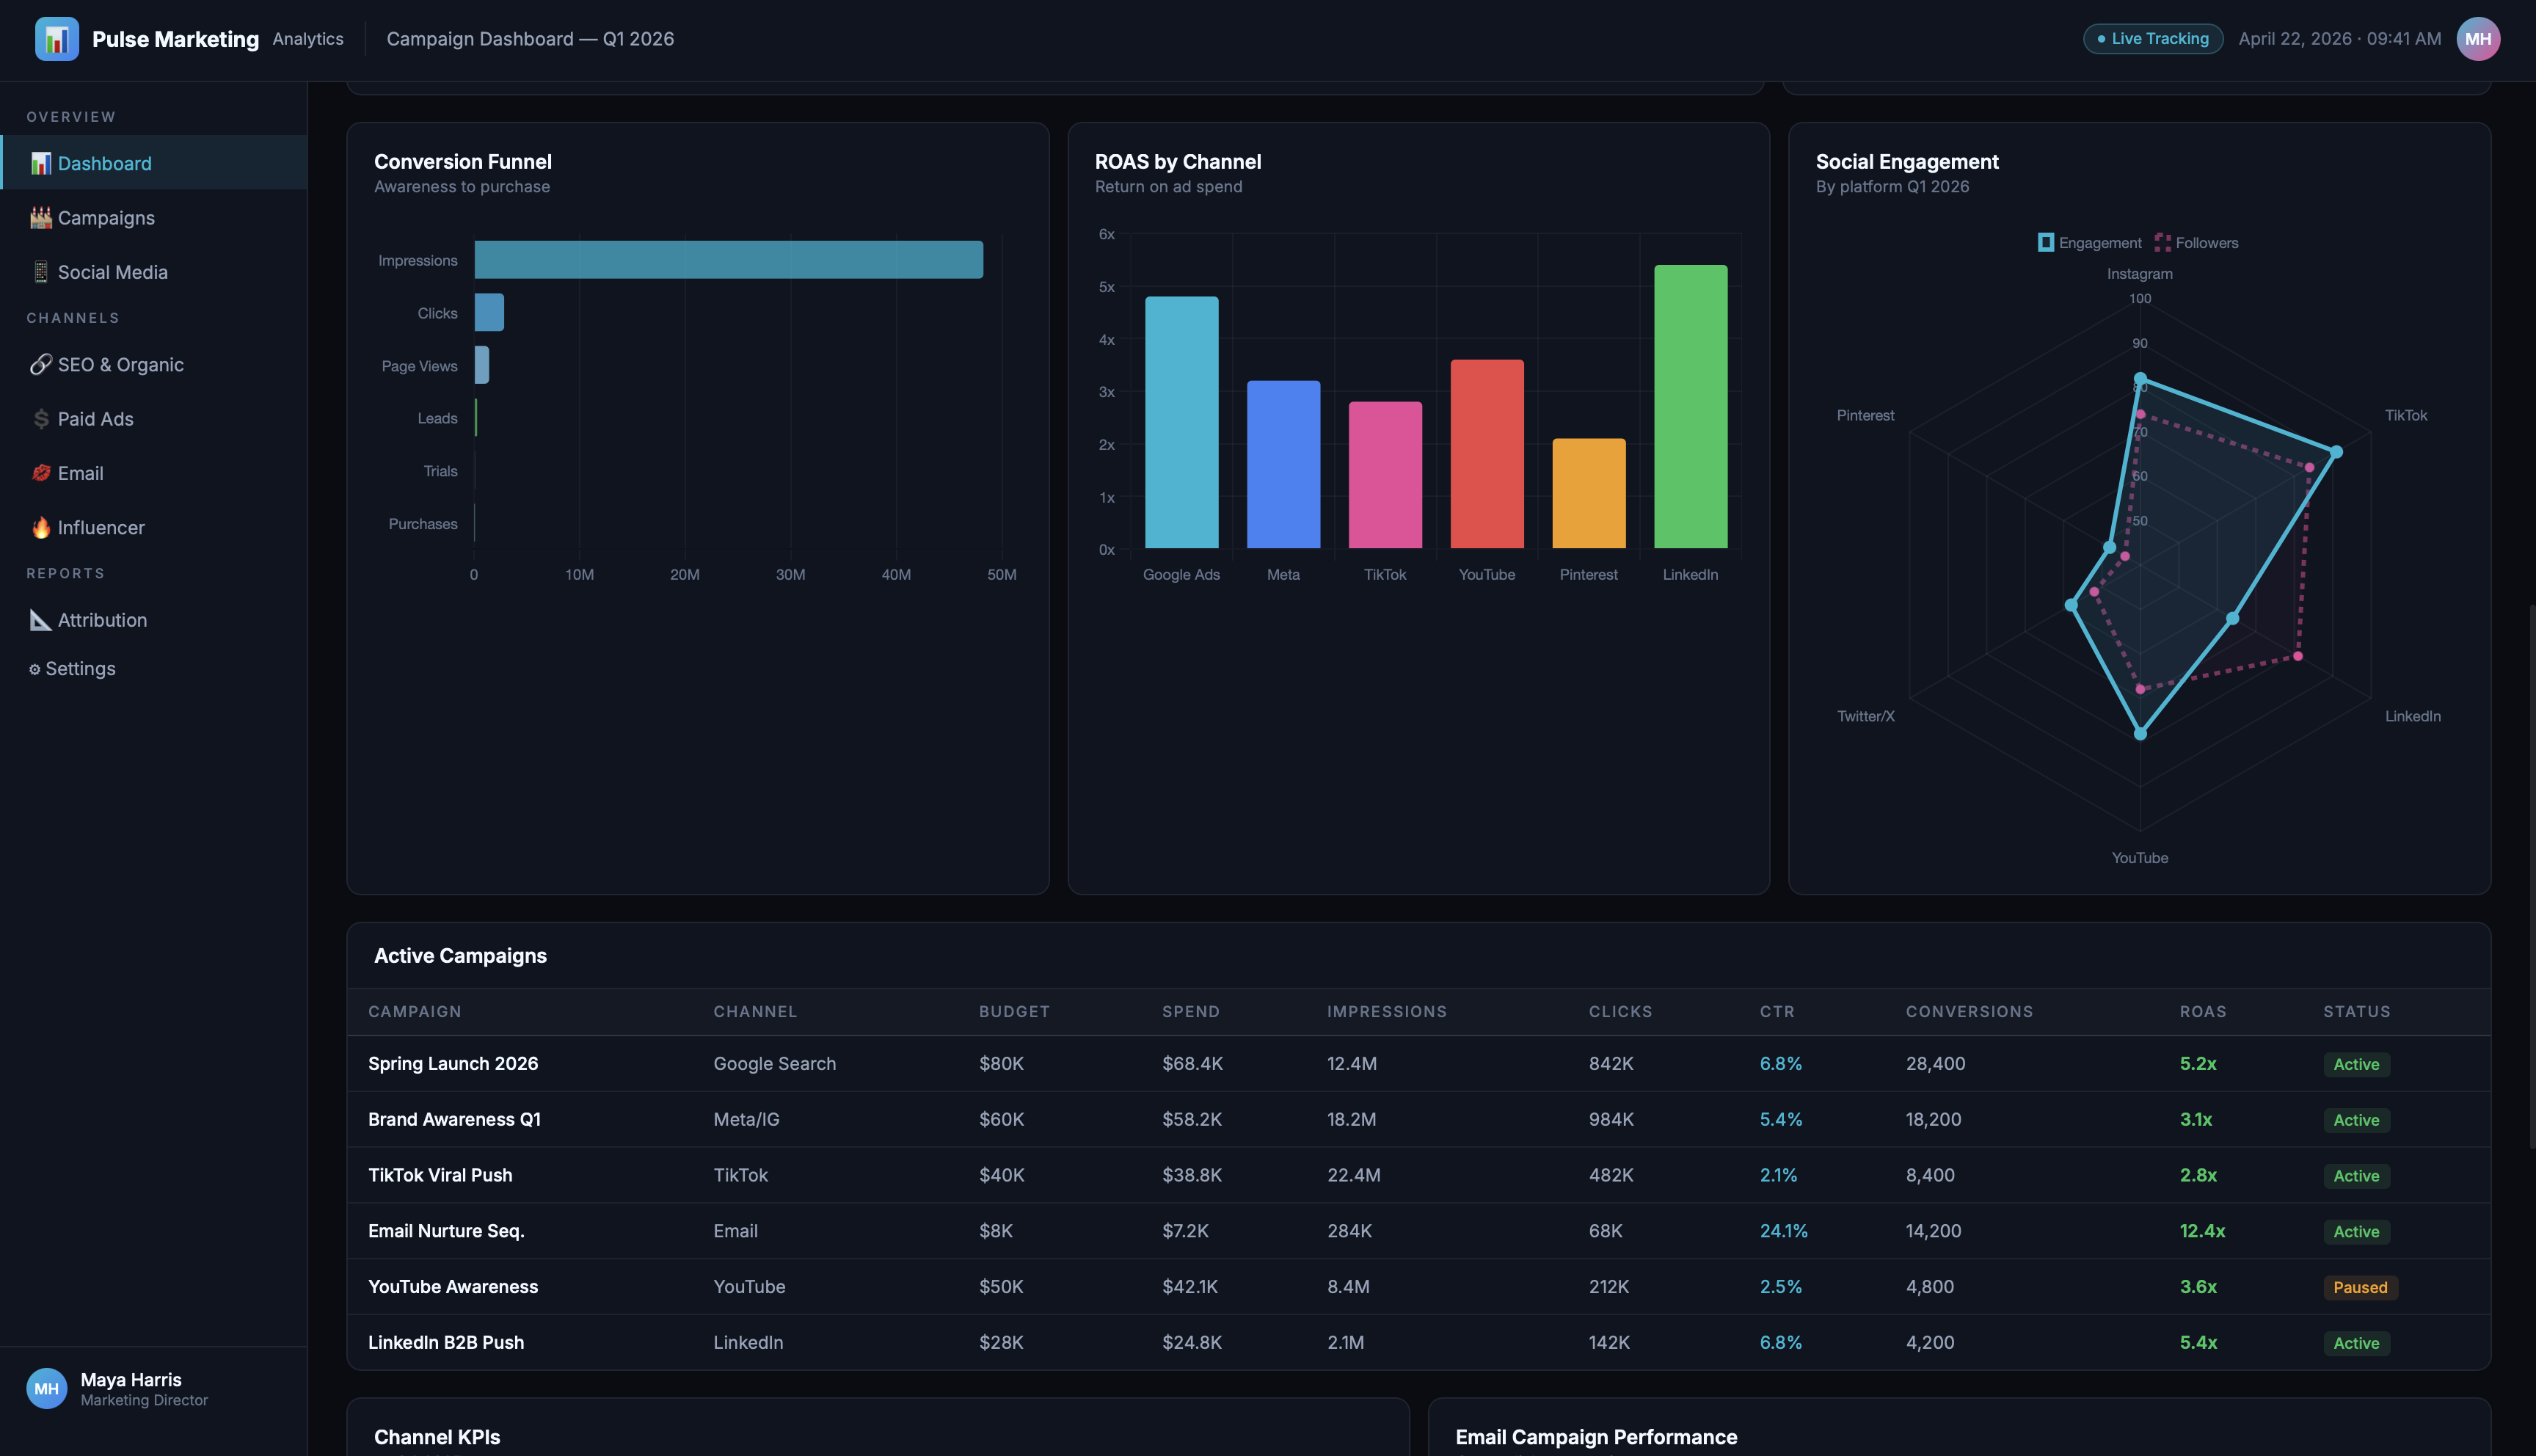The image size is (2536, 1456).
Task: Sort by the SPEND column header
Action: coord(1190,1012)
